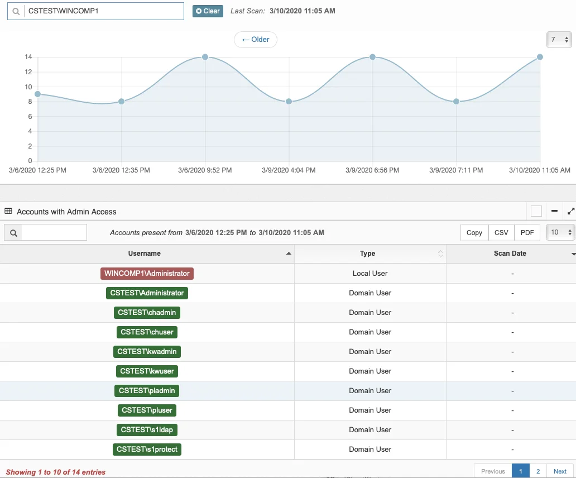Export table as PDF

tap(527, 232)
